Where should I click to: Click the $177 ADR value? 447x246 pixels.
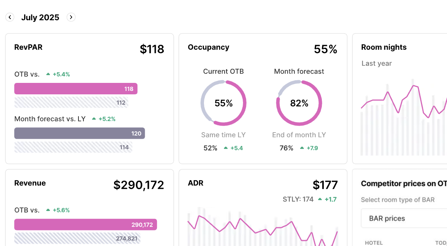pyautogui.click(x=325, y=185)
